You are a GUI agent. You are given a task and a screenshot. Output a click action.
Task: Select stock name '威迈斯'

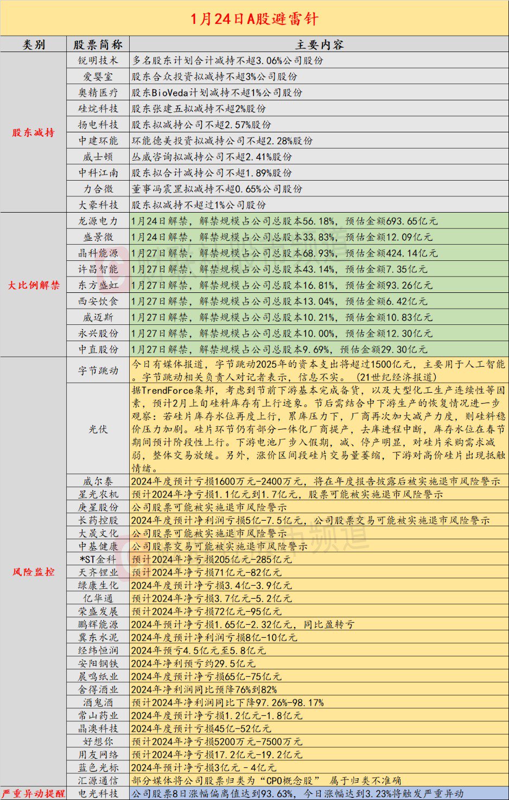tap(98, 317)
